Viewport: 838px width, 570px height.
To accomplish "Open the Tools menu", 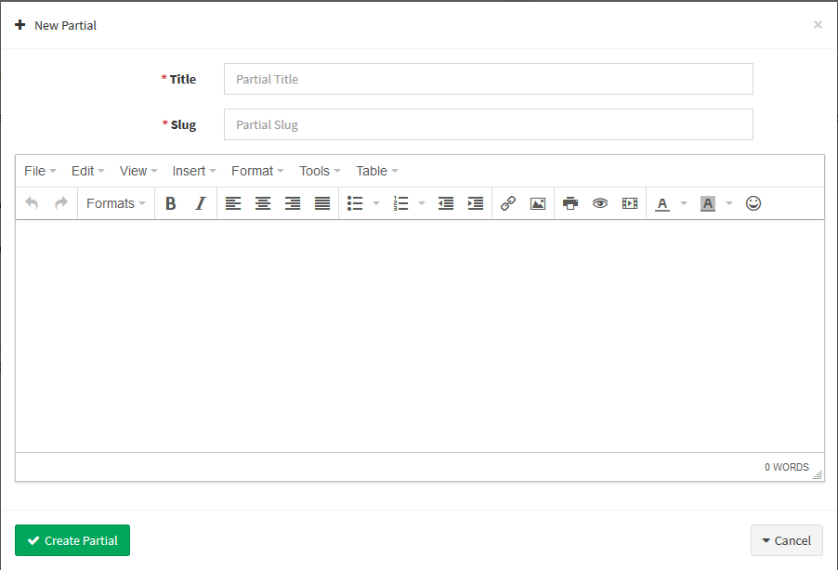I will pyautogui.click(x=320, y=171).
